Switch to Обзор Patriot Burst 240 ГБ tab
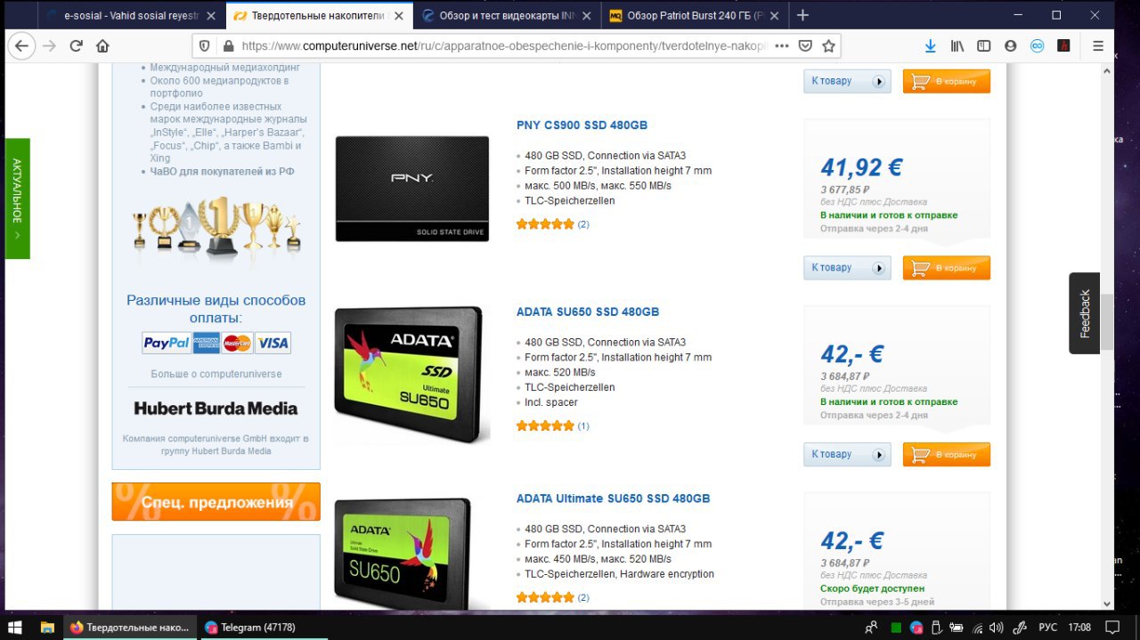Screen dimensions: 1140x640 pos(695,15)
